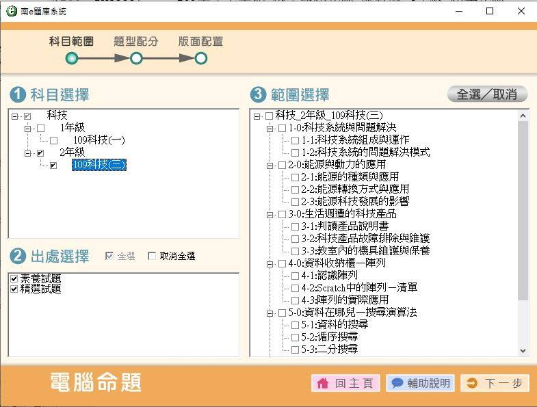Viewport: 537px width, 407px height.
Task: Check 5-1:資料的搜尋 checkbox
Action: (x=296, y=325)
